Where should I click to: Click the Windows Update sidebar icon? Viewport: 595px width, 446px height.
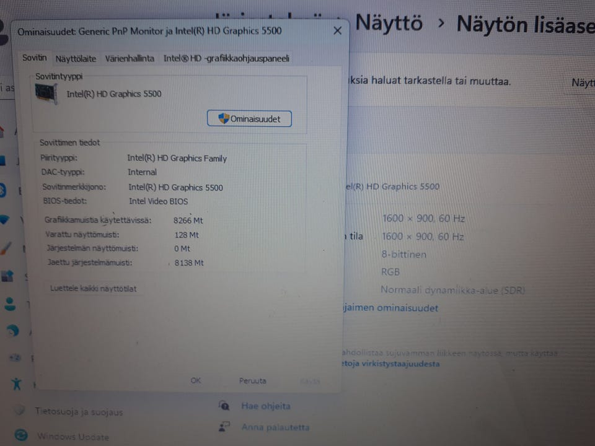pyautogui.click(x=21, y=435)
